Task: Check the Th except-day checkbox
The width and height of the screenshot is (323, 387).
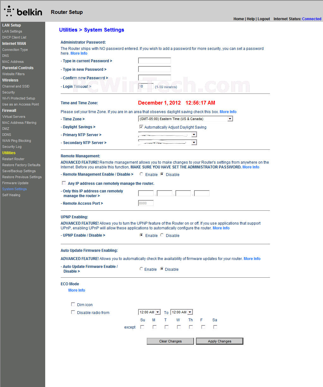Action: [x=191, y=327]
